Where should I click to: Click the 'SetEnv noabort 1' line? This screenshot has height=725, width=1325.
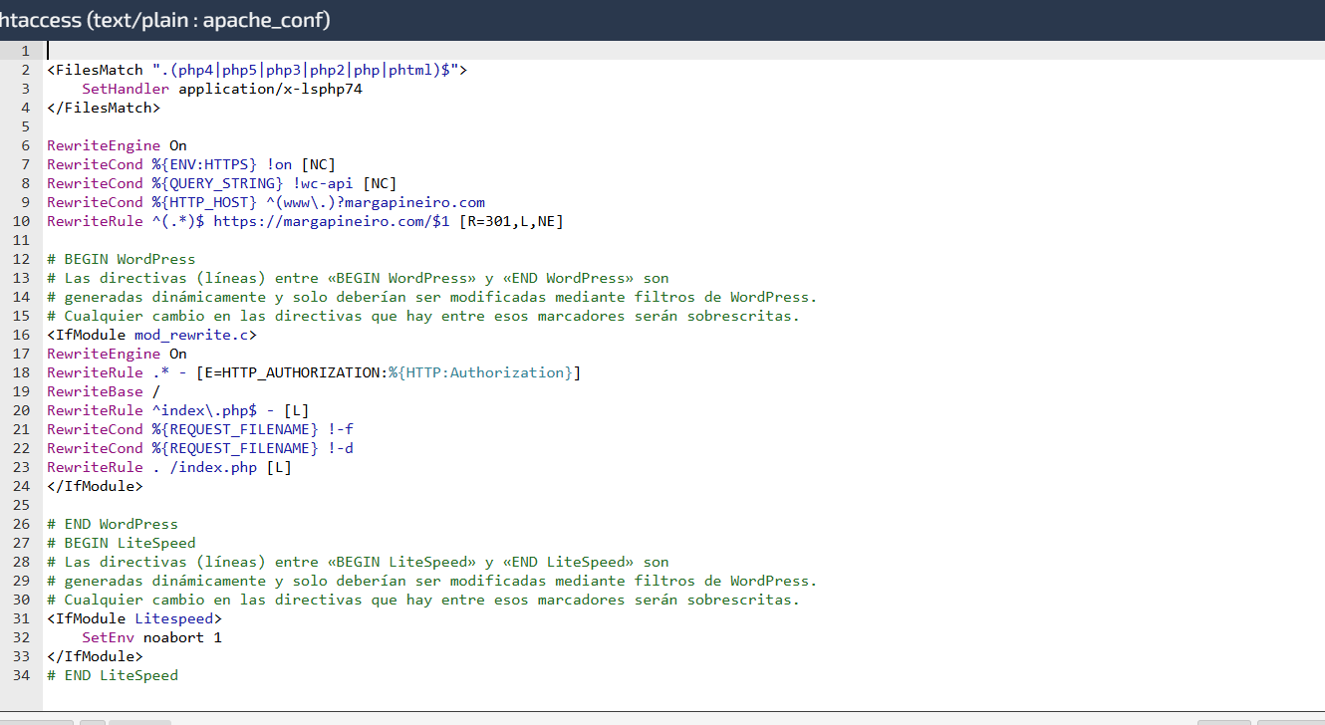click(151, 637)
